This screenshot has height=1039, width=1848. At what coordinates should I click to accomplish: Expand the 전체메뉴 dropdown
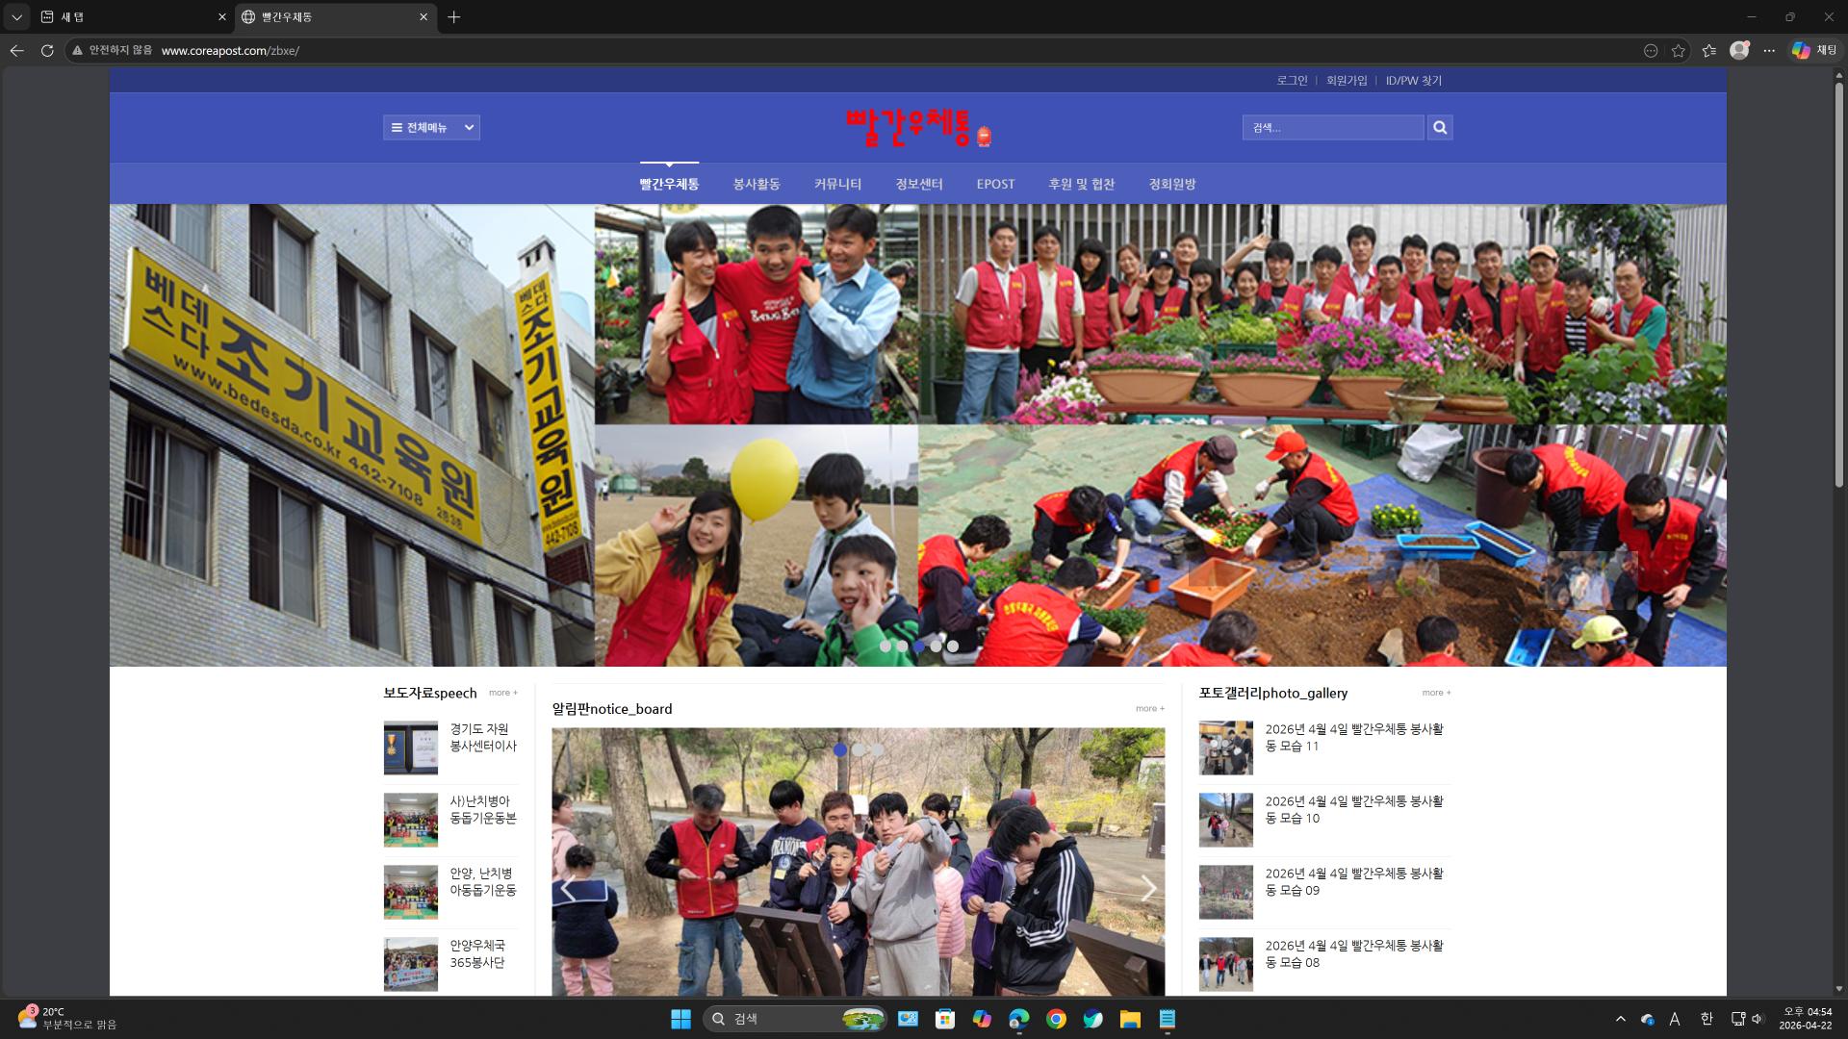pos(431,128)
